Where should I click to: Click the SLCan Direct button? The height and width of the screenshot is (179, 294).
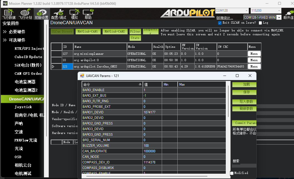[x=62, y=31]
